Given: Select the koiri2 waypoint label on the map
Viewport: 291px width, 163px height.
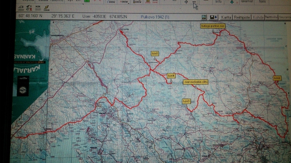Looking at the screenshot, I should click(x=277, y=78).
